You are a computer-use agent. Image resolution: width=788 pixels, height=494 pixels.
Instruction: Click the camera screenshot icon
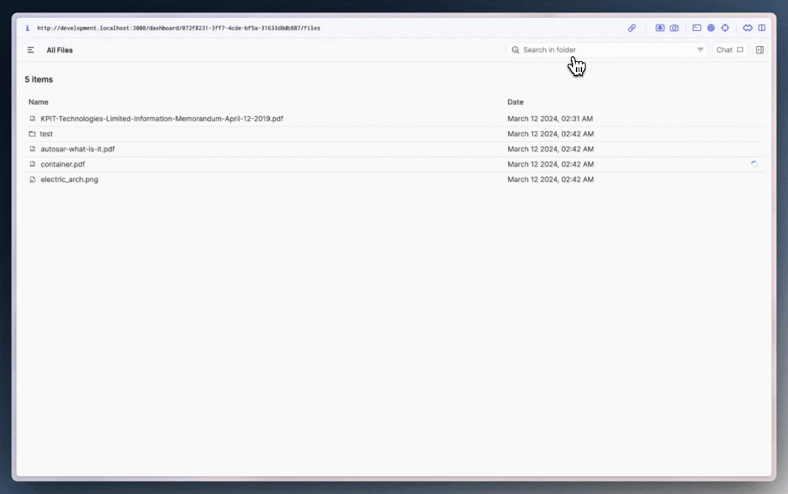(674, 28)
